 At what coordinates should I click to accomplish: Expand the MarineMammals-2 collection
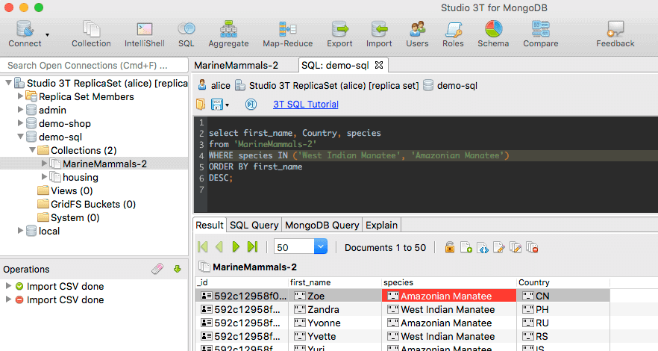coord(44,164)
